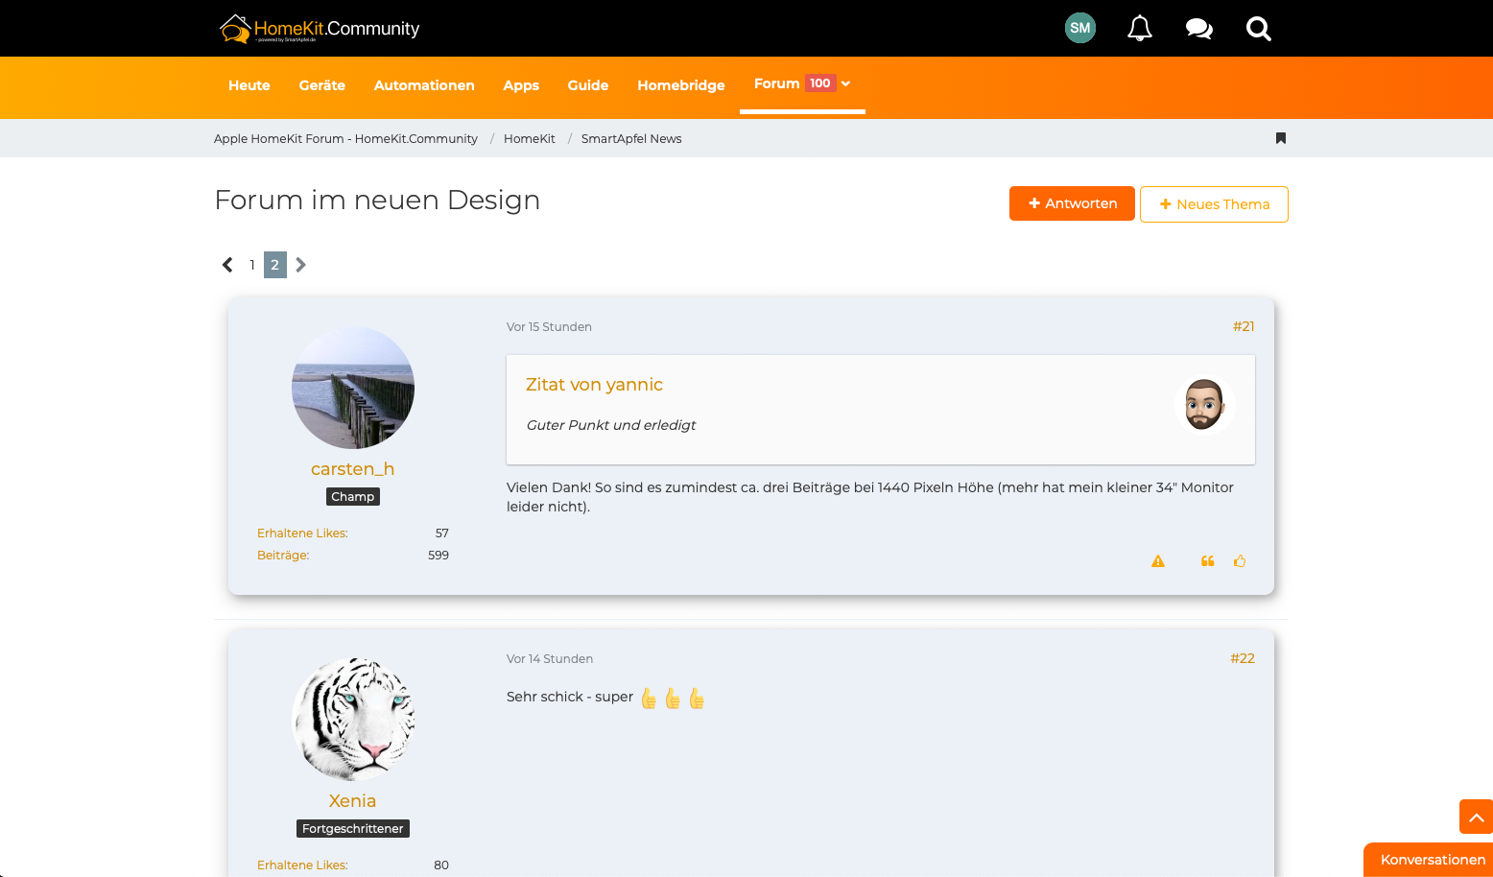Open the Homebridge menu item
Image resolution: width=1493 pixels, height=877 pixels.
[x=680, y=85]
